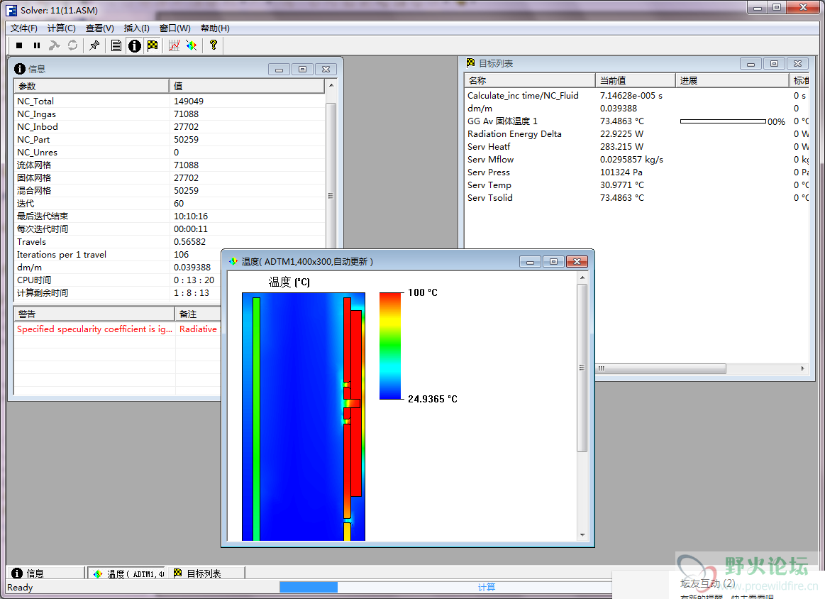Insert a results preview plot
This screenshot has height=599, width=825.
click(x=192, y=46)
